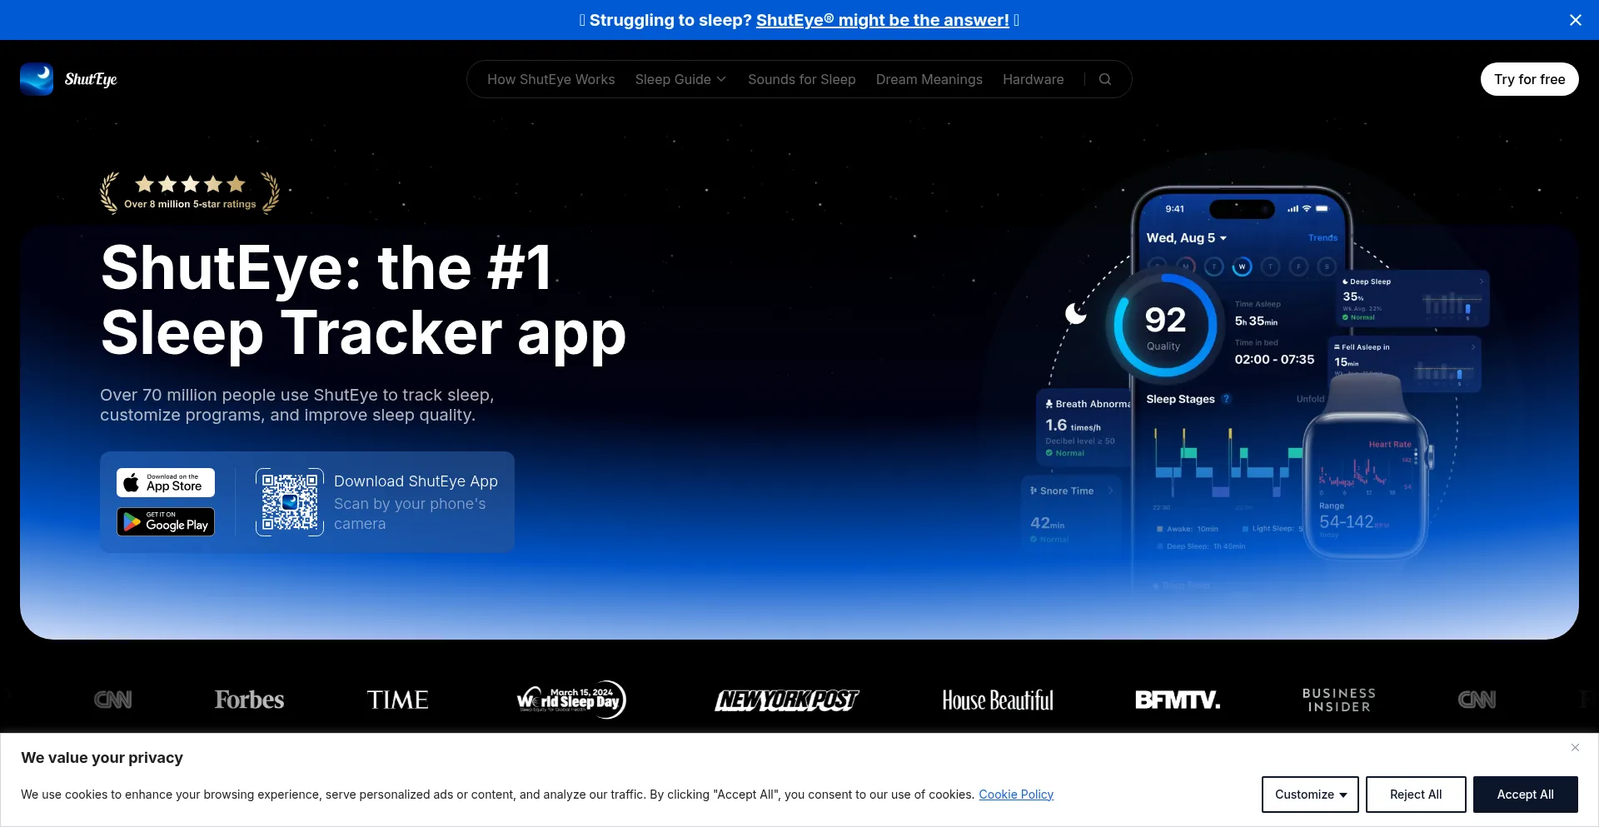Screen dimensions: 1599x827
Task: Open the 'Wed, Aug 5' date dropdown
Action: point(1187,238)
